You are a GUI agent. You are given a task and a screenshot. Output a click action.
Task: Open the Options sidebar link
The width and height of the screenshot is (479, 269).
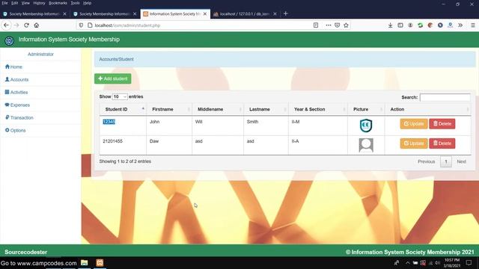pos(15,130)
